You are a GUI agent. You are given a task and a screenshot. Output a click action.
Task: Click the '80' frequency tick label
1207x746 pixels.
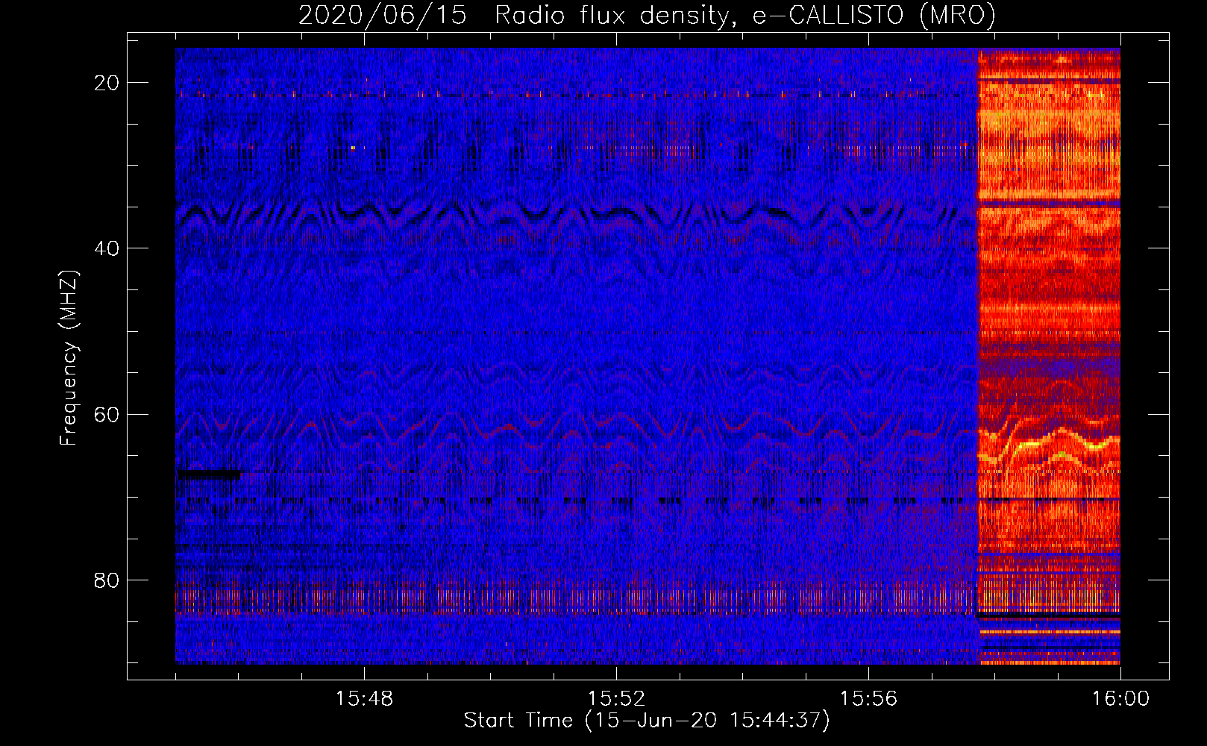[x=107, y=580]
